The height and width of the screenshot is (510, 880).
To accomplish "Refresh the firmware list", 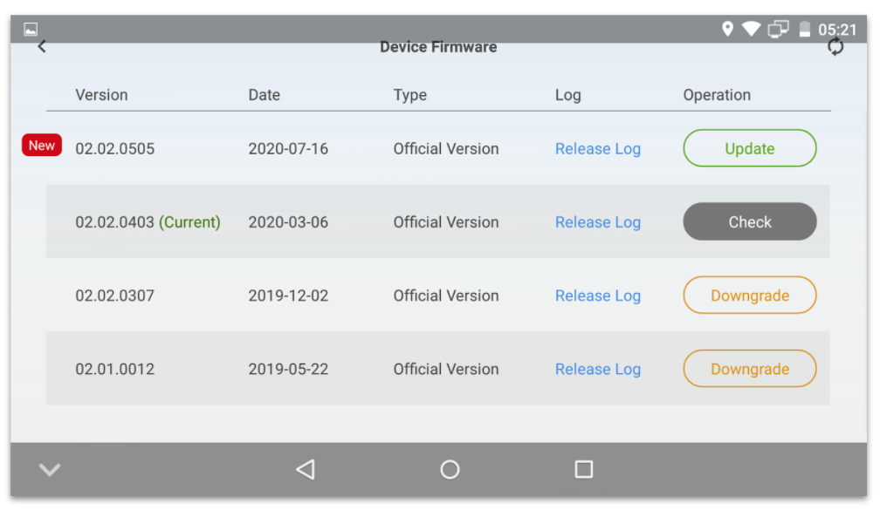I will (x=835, y=47).
